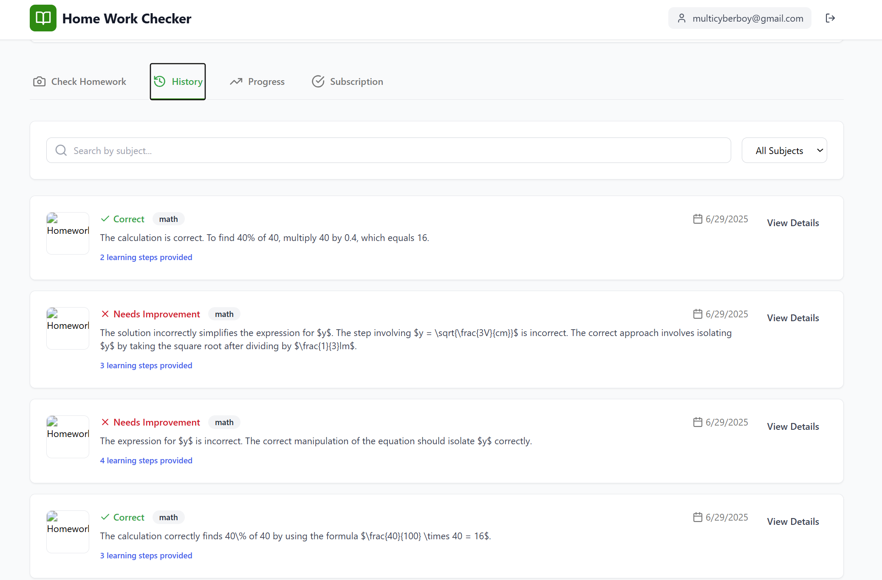The height and width of the screenshot is (580, 882).
Task: Open the first homework thumbnail image
Action: point(68,233)
